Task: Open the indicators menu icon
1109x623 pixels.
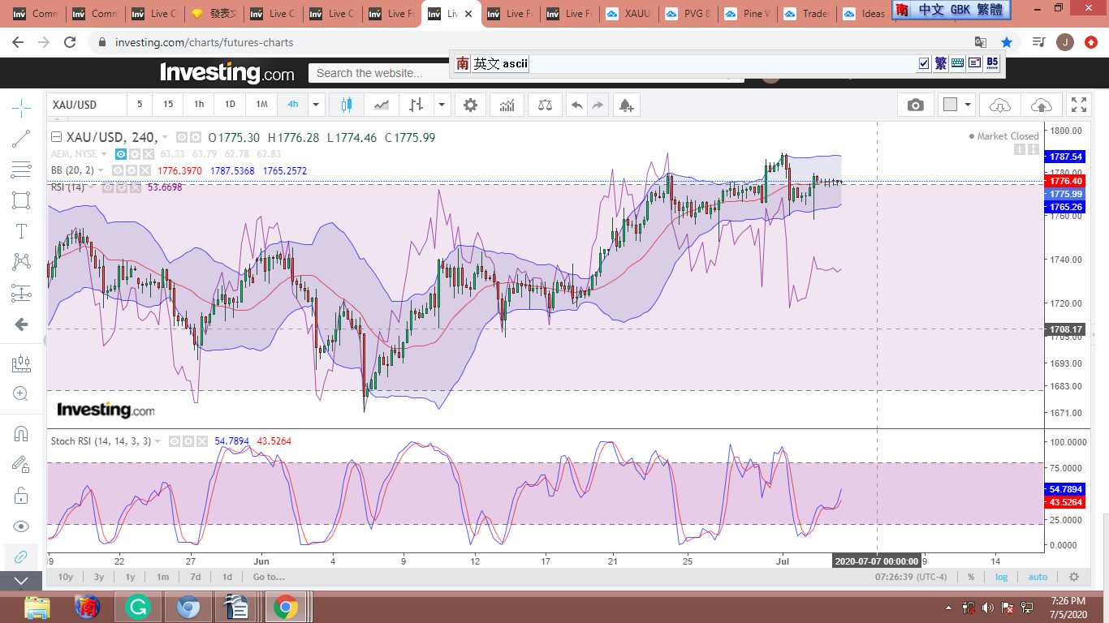Action: click(x=507, y=105)
